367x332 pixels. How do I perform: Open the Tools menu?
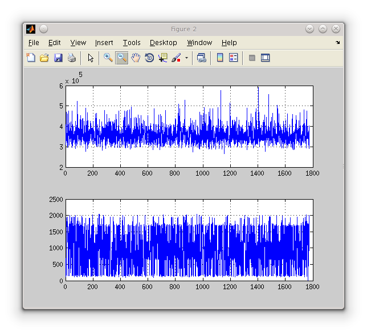[x=132, y=43]
